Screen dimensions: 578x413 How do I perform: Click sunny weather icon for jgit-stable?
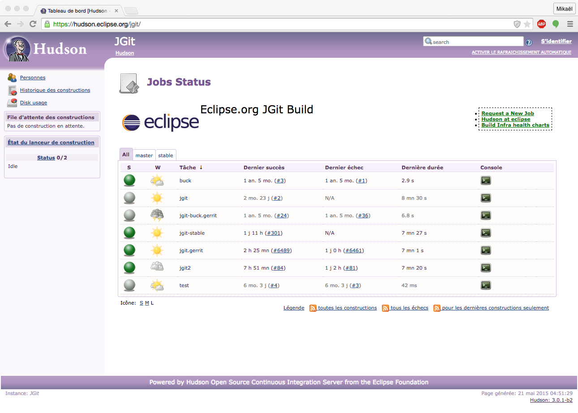157,233
